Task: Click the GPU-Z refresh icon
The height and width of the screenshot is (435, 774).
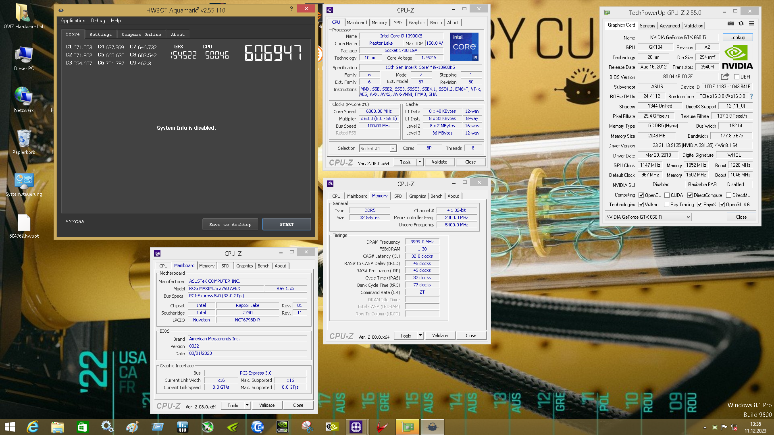Action: (x=741, y=23)
